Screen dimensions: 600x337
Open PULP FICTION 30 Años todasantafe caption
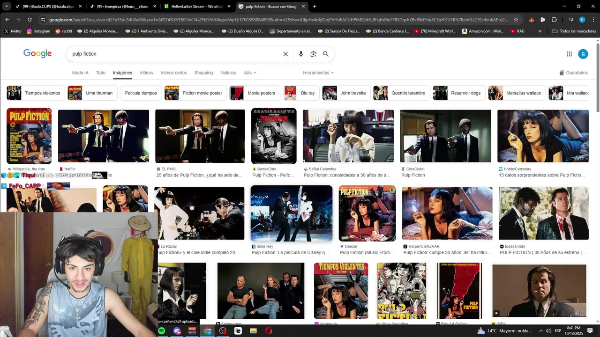(543, 253)
